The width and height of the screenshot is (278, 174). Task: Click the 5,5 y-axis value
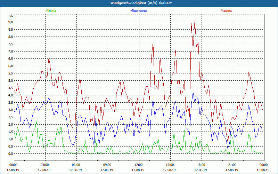(11, 73)
